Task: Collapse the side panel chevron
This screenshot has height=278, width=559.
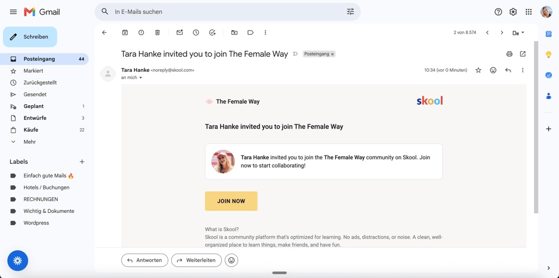Action: click(548, 268)
